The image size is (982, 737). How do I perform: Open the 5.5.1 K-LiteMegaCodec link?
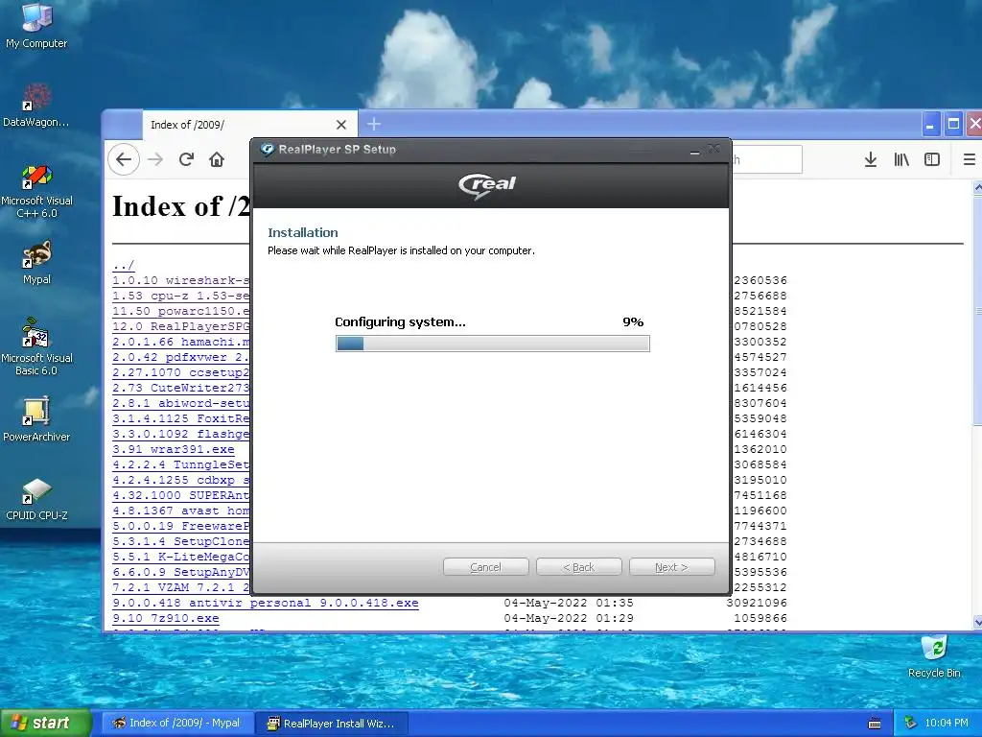(181, 557)
